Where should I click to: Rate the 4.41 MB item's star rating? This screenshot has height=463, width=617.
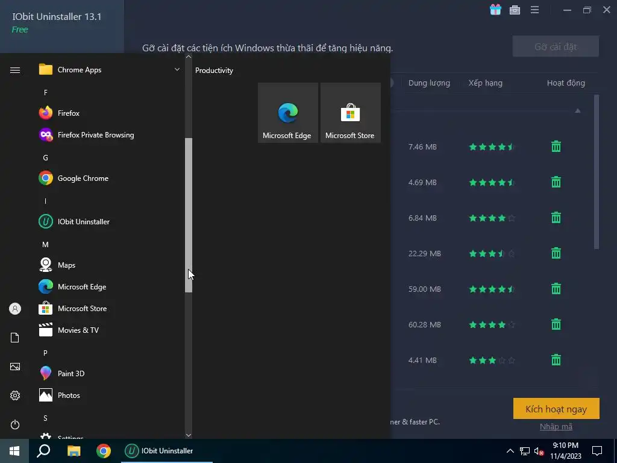(492, 361)
